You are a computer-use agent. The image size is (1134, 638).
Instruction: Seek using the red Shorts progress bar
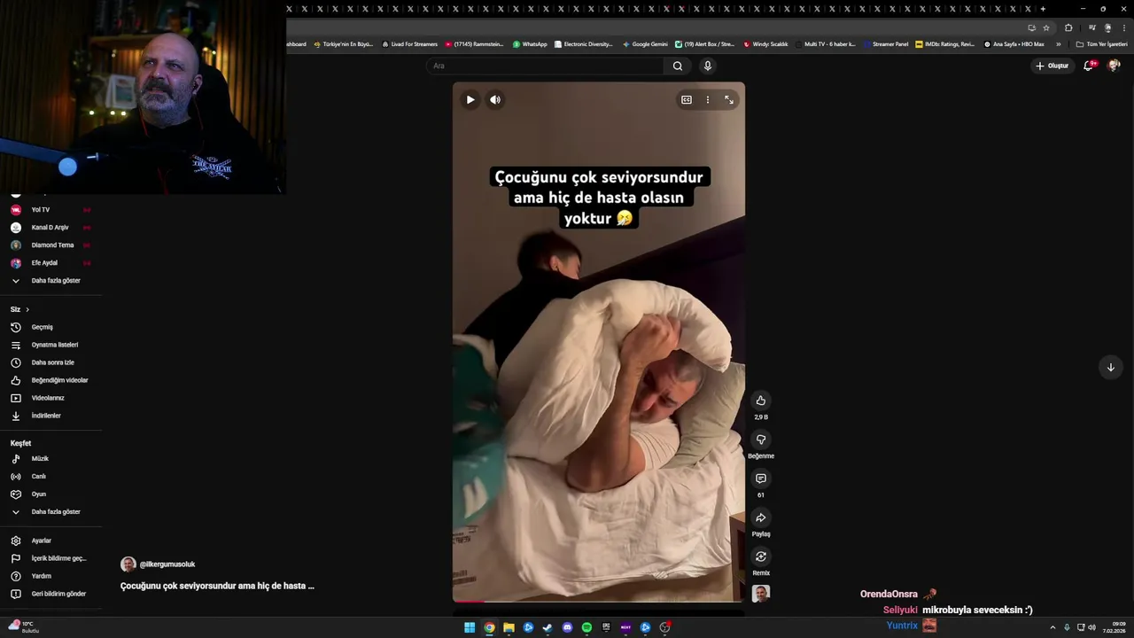599,602
